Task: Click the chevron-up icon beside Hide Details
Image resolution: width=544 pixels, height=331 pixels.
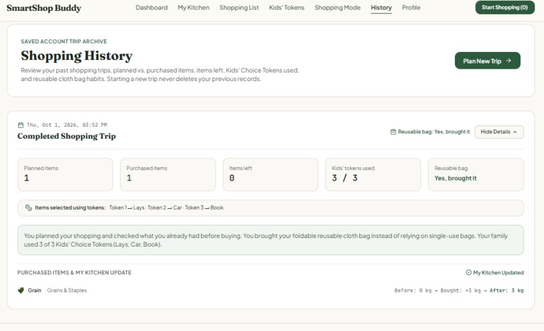Action: [x=515, y=132]
